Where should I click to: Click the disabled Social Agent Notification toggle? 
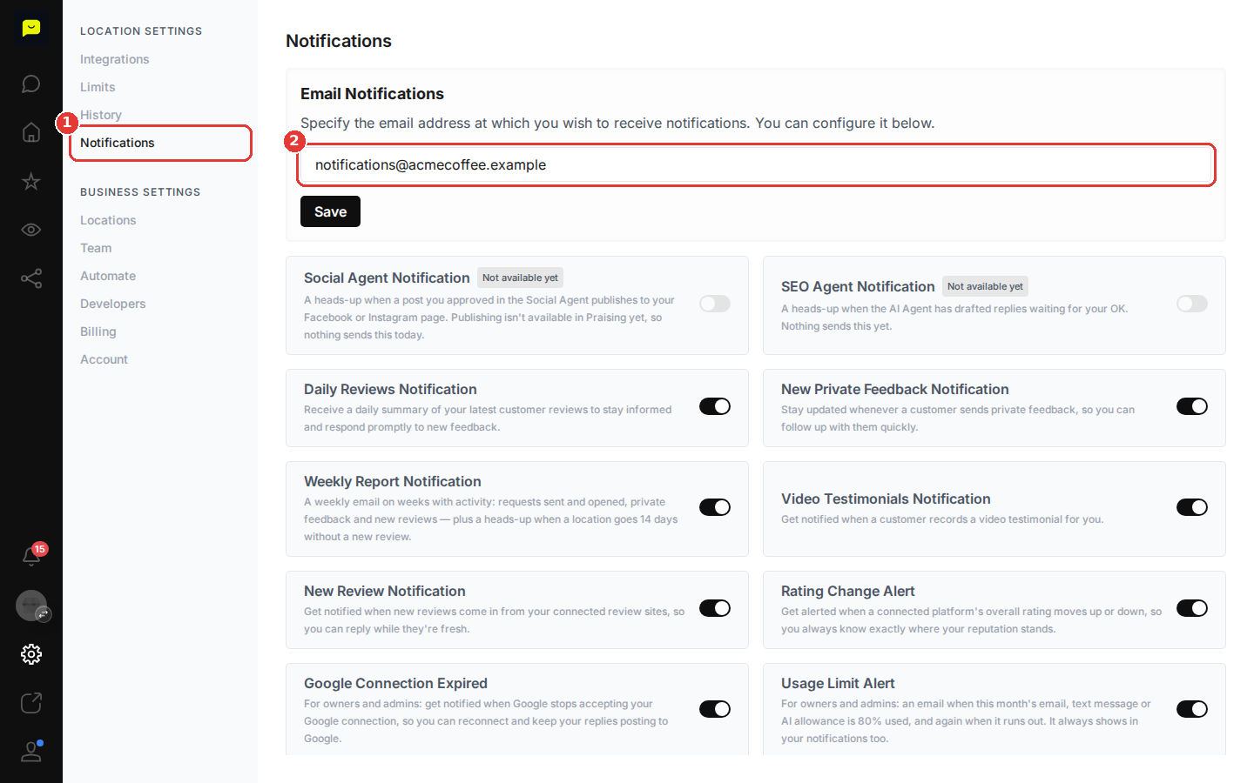coord(715,304)
